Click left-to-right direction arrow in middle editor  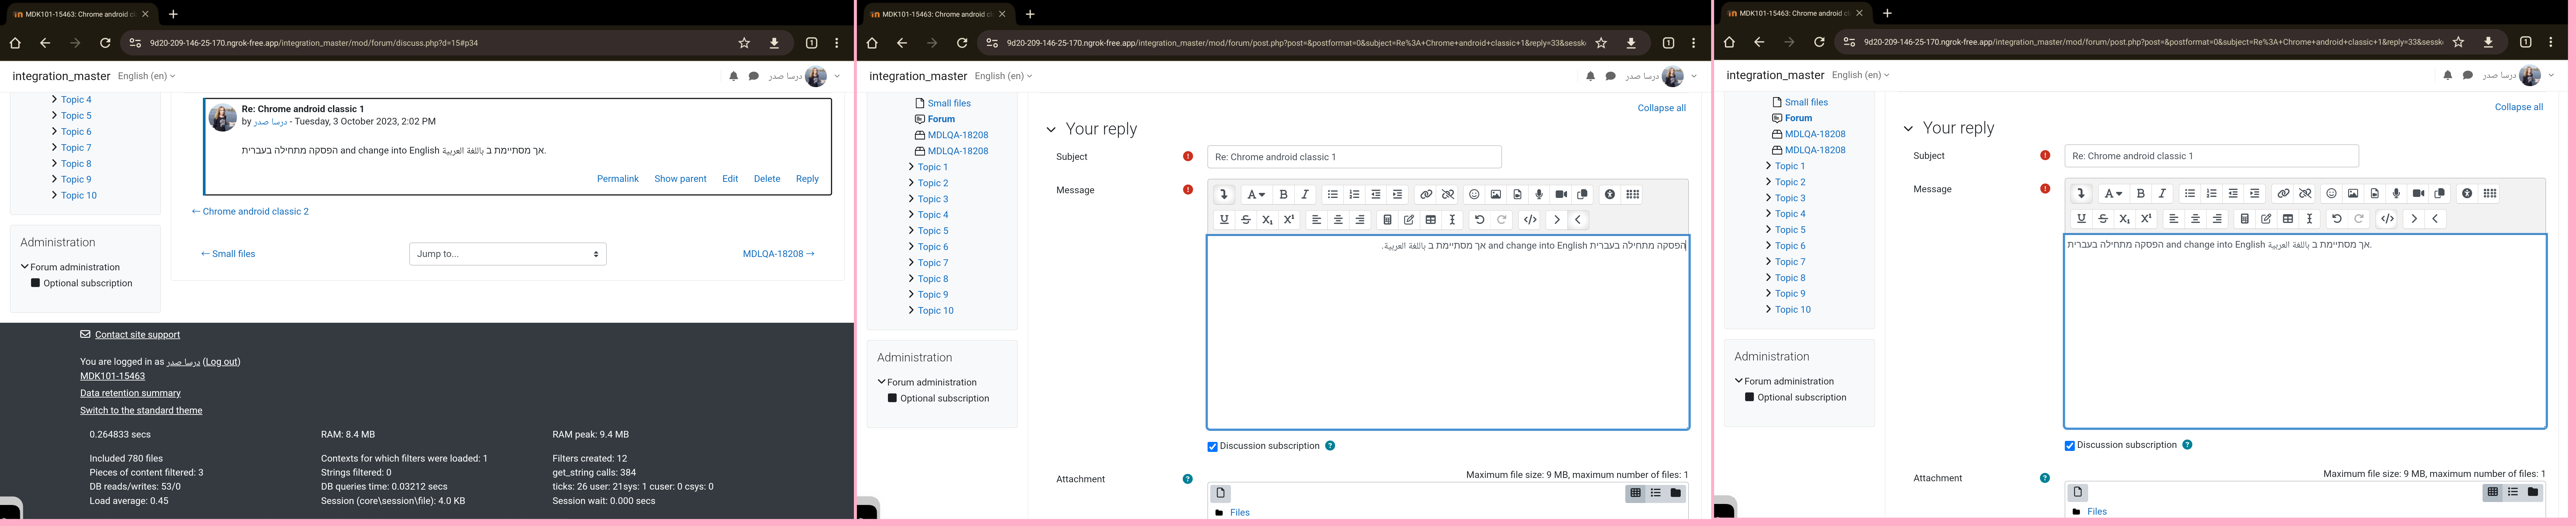(1557, 220)
